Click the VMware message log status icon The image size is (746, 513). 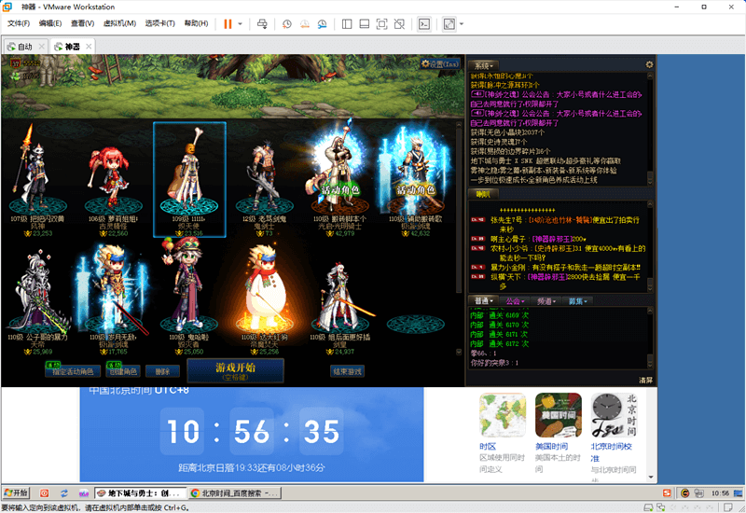coord(727,507)
